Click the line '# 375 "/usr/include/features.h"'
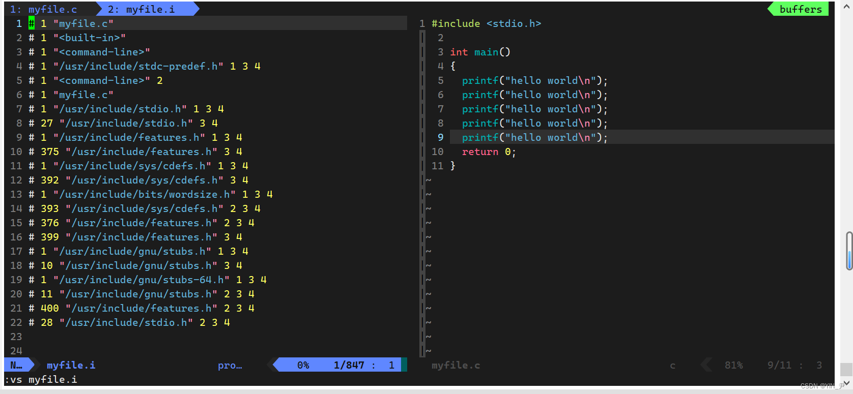This screenshot has width=853, height=394. point(135,151)
